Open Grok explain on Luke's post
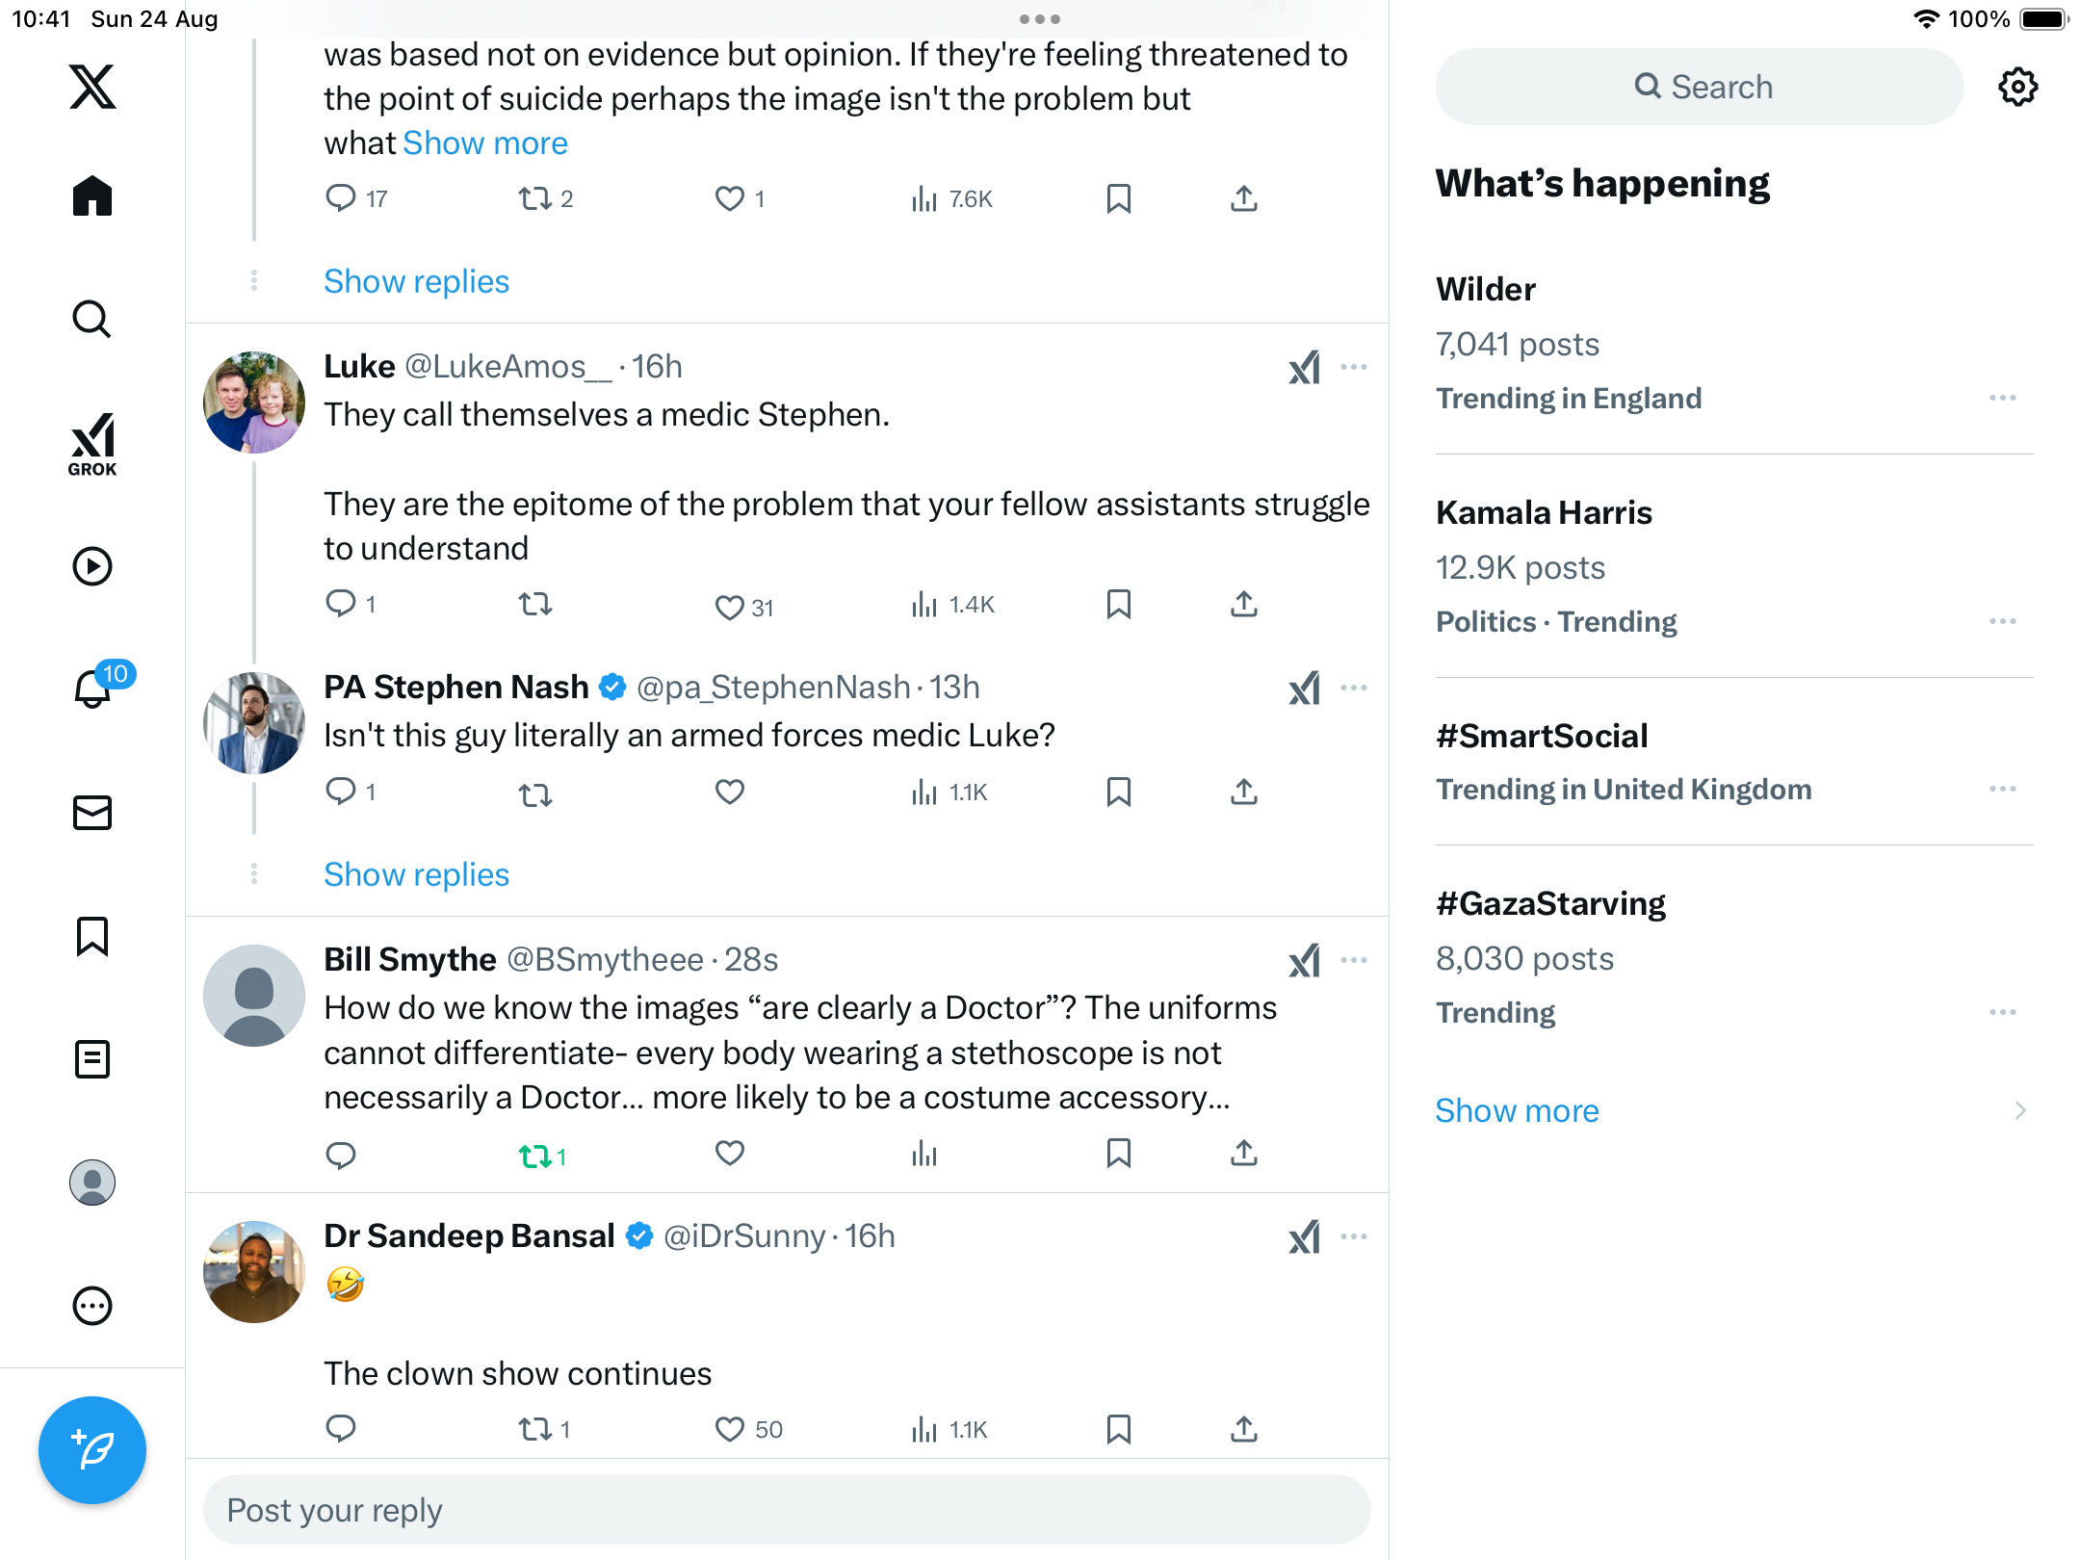Viewport: 2080px width, 1560px height. (1304, 367)
